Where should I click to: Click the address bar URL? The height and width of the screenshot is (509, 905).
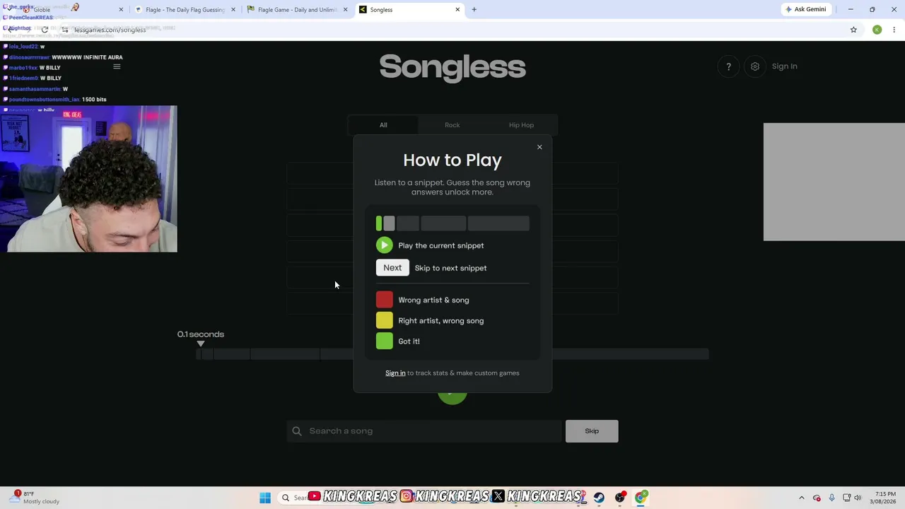point(110,30)
